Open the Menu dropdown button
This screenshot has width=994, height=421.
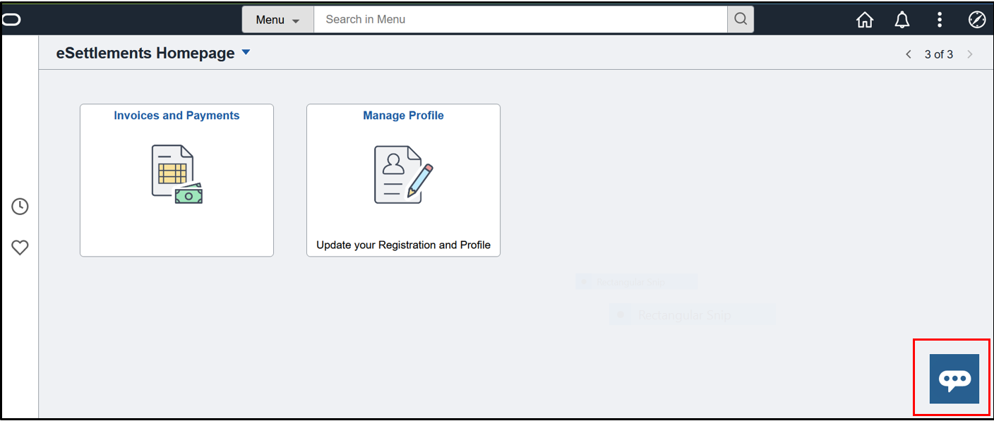click(277, 20)
